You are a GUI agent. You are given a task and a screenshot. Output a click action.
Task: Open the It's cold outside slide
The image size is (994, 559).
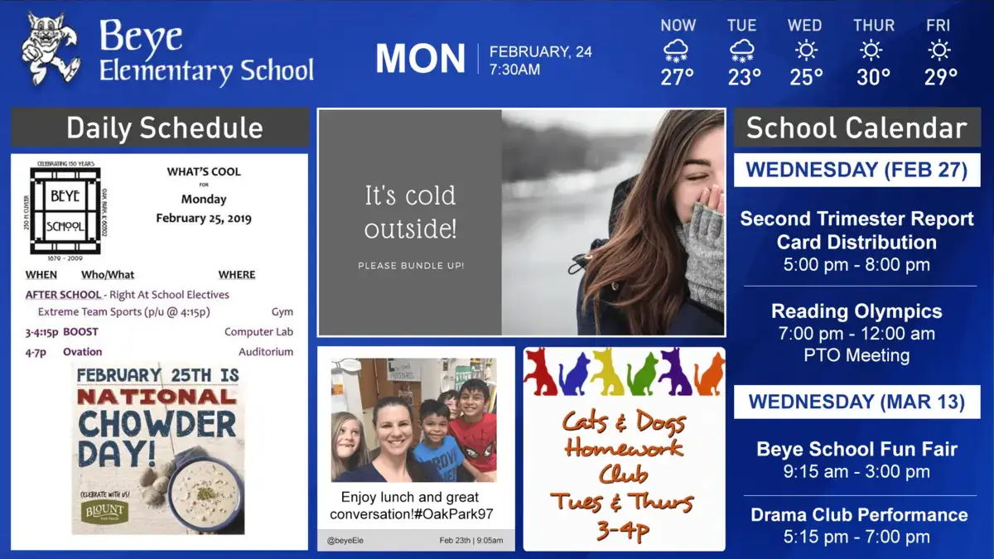click(521, 223)
